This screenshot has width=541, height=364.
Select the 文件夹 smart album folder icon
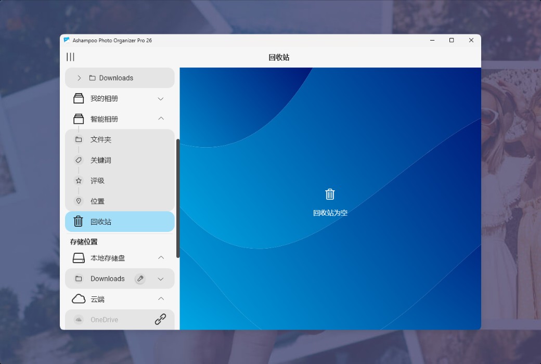pos(79,139)
